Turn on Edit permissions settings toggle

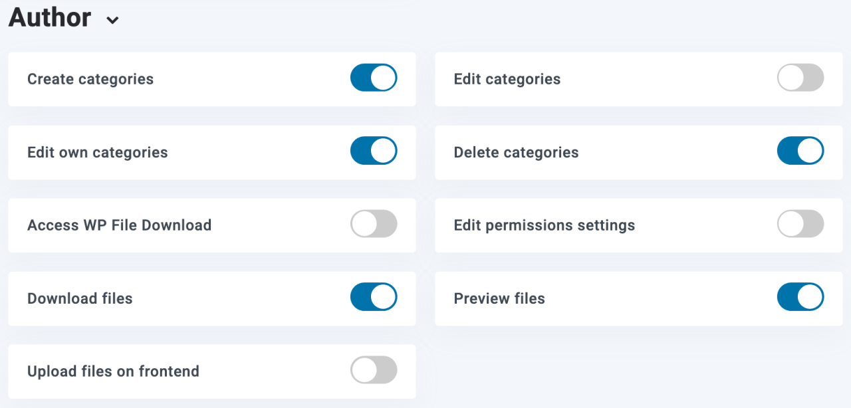click(x=800, y=224)
